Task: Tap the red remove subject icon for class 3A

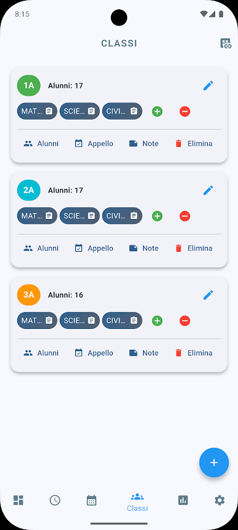Action: coord(184,321)
